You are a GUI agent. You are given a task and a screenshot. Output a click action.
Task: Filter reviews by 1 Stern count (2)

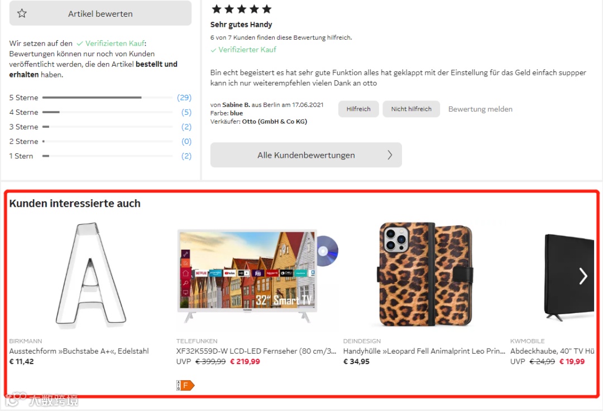[186, 156]
